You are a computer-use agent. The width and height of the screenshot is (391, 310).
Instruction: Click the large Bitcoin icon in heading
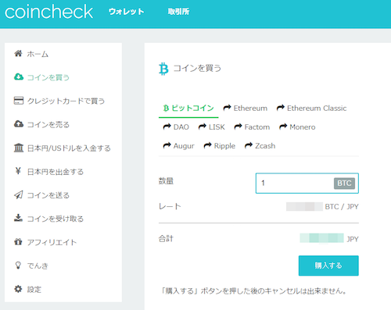163,69
